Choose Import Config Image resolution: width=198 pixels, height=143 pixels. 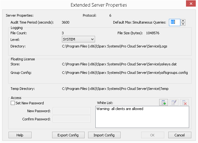click(x=104, y=135)
